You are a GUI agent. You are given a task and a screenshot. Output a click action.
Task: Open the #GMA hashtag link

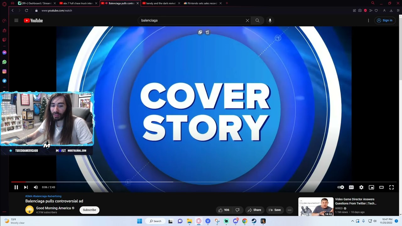(x=29, y=196)
